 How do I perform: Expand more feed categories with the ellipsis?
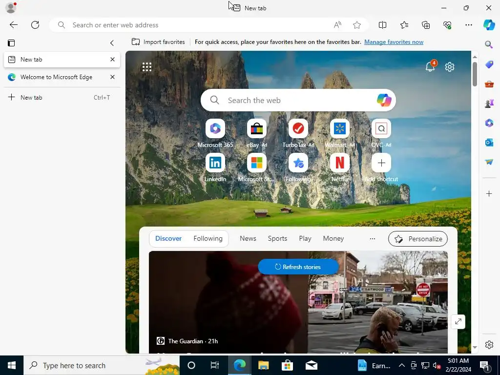pyautogui.click(x=372, y=238)
